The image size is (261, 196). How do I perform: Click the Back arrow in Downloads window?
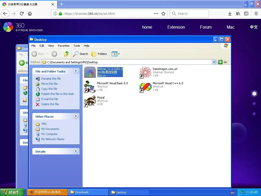tap(22, 63)
